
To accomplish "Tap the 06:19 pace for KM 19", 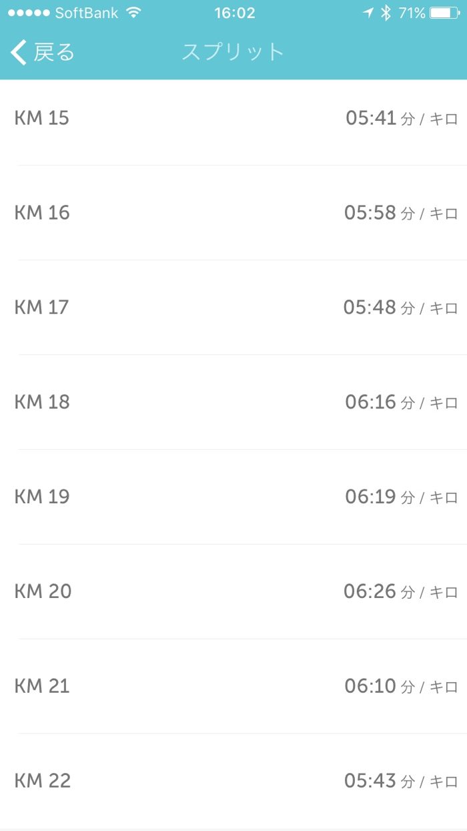I will 370,497.
